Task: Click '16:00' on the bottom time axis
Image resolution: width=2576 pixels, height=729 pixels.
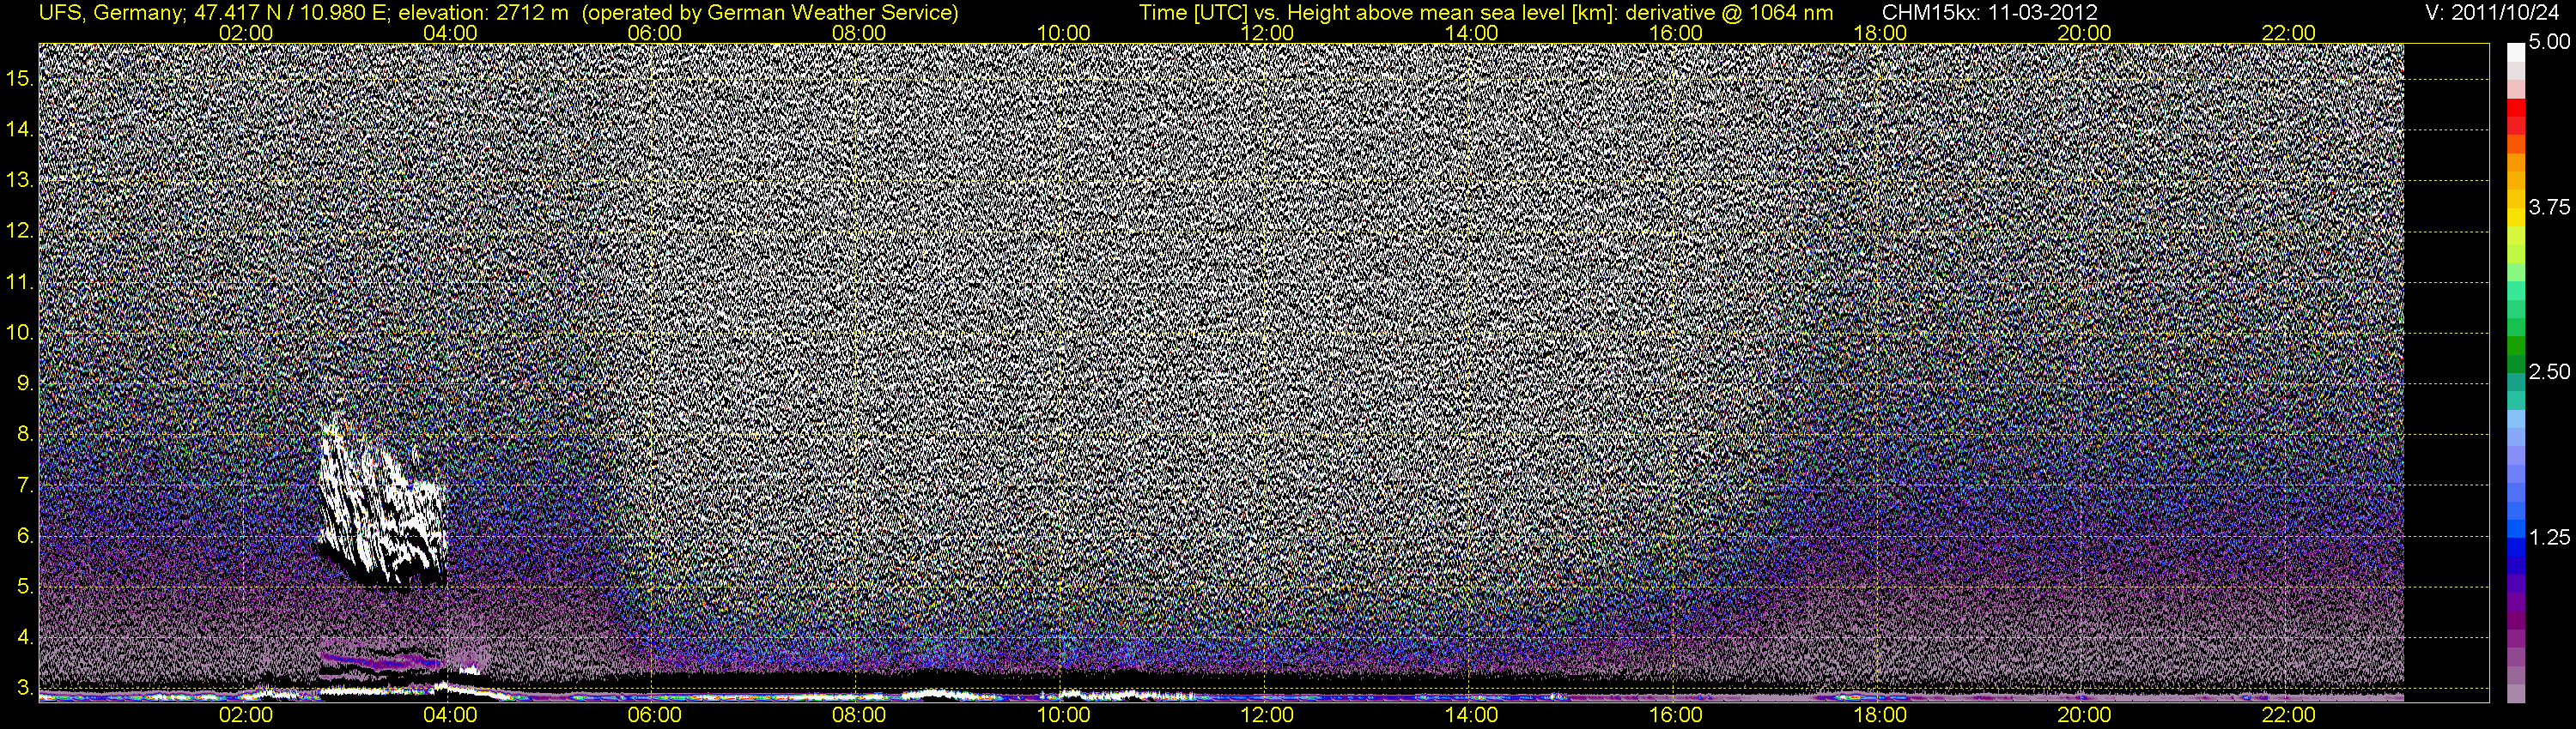Action: (1676, 715)
